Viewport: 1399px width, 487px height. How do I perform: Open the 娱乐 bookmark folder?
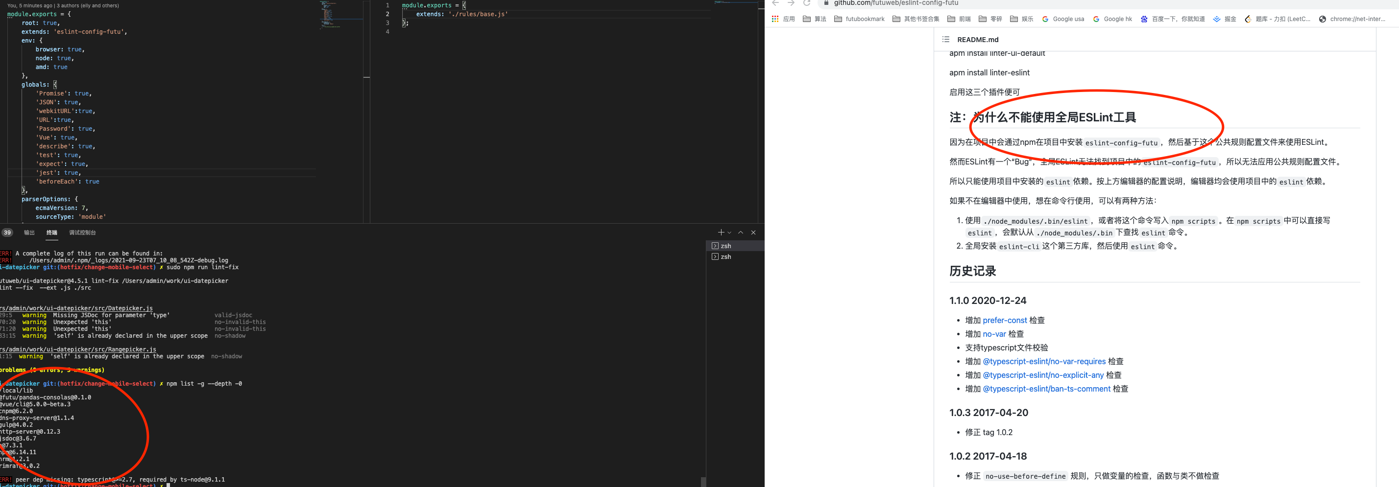tap(1021, 19)
